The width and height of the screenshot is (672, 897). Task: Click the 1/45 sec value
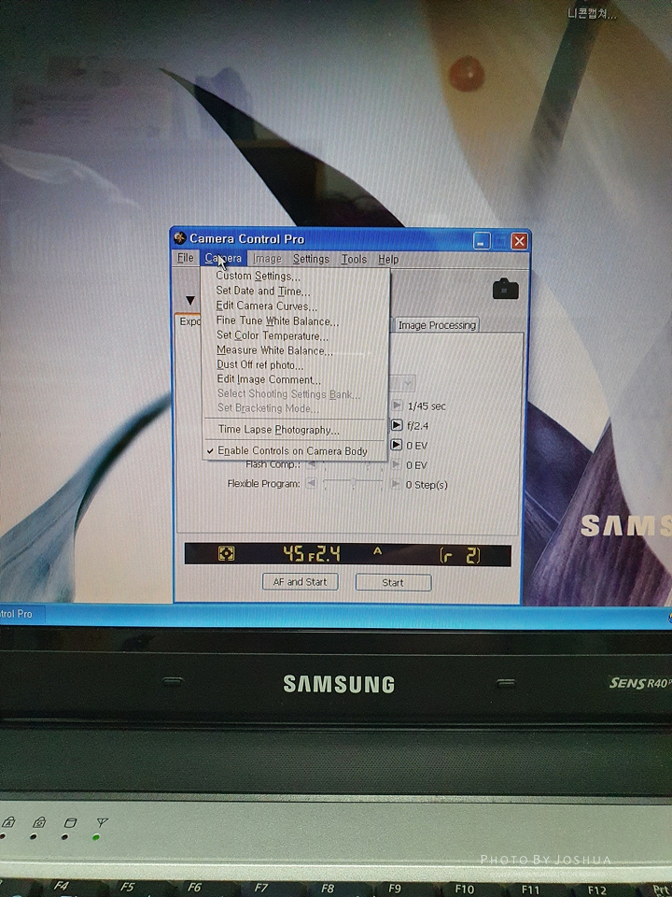[427, 406]
